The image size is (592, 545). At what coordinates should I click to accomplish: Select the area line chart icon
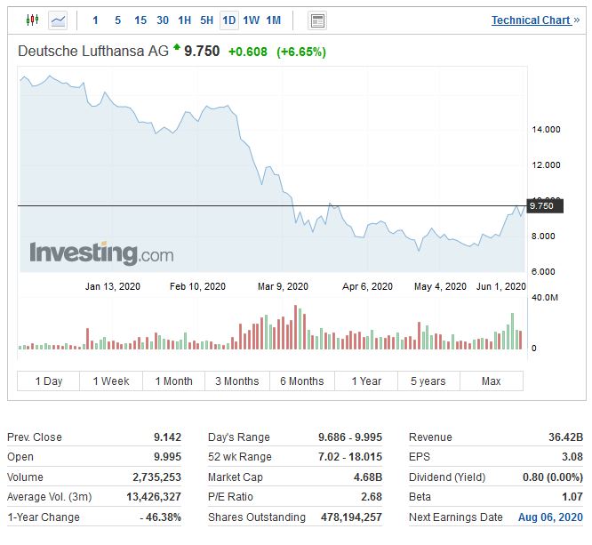point(58,20)
